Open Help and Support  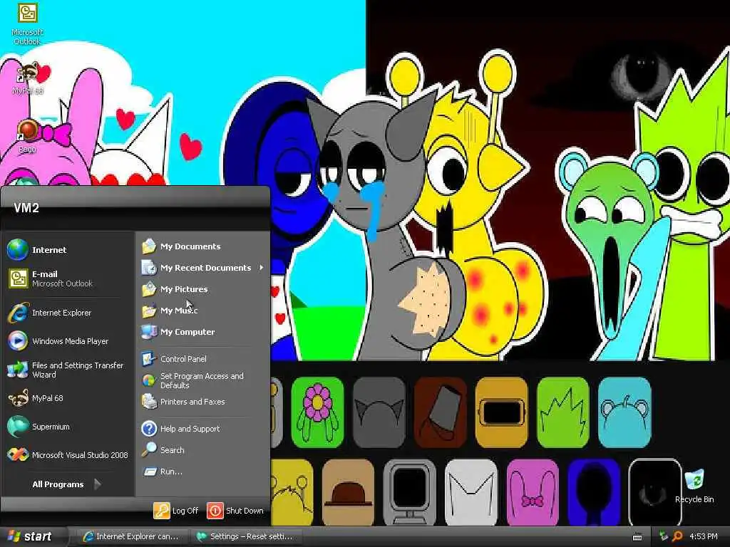(x=203, y=428)
